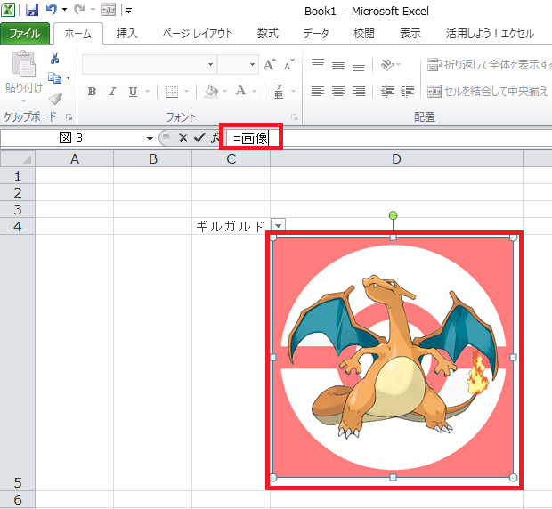
Task: Switch to the 校閲 tab
Action: (x=364, y=34)
